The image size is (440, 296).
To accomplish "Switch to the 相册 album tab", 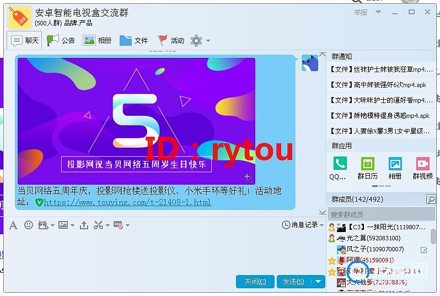I will click(97, 40).
